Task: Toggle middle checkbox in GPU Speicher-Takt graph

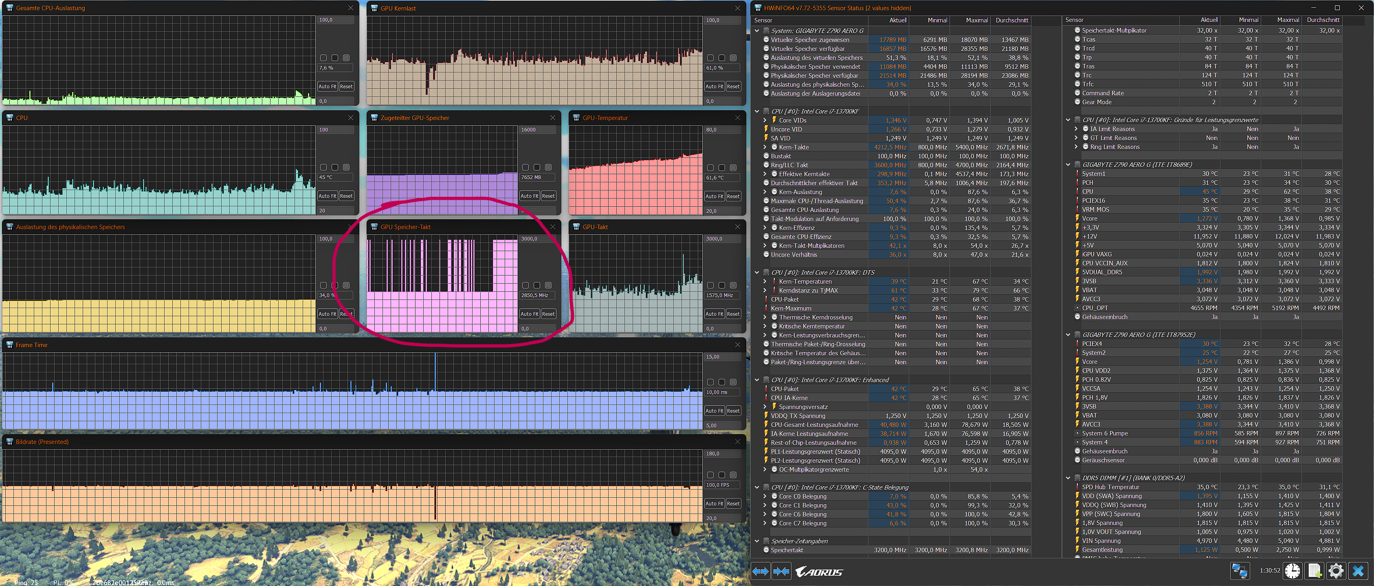Action: 536,286
